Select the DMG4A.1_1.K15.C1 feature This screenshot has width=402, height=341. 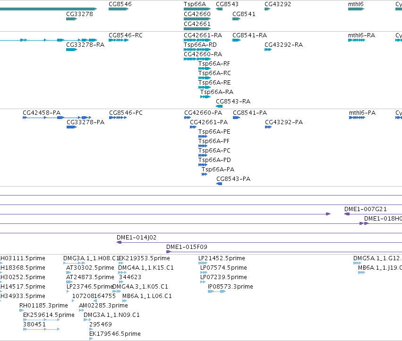(x=122, y=273)
